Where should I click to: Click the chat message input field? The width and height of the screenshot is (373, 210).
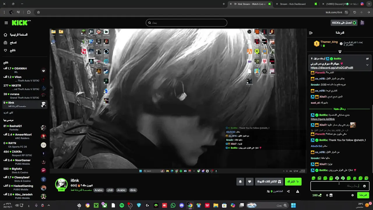click(340, 186)
